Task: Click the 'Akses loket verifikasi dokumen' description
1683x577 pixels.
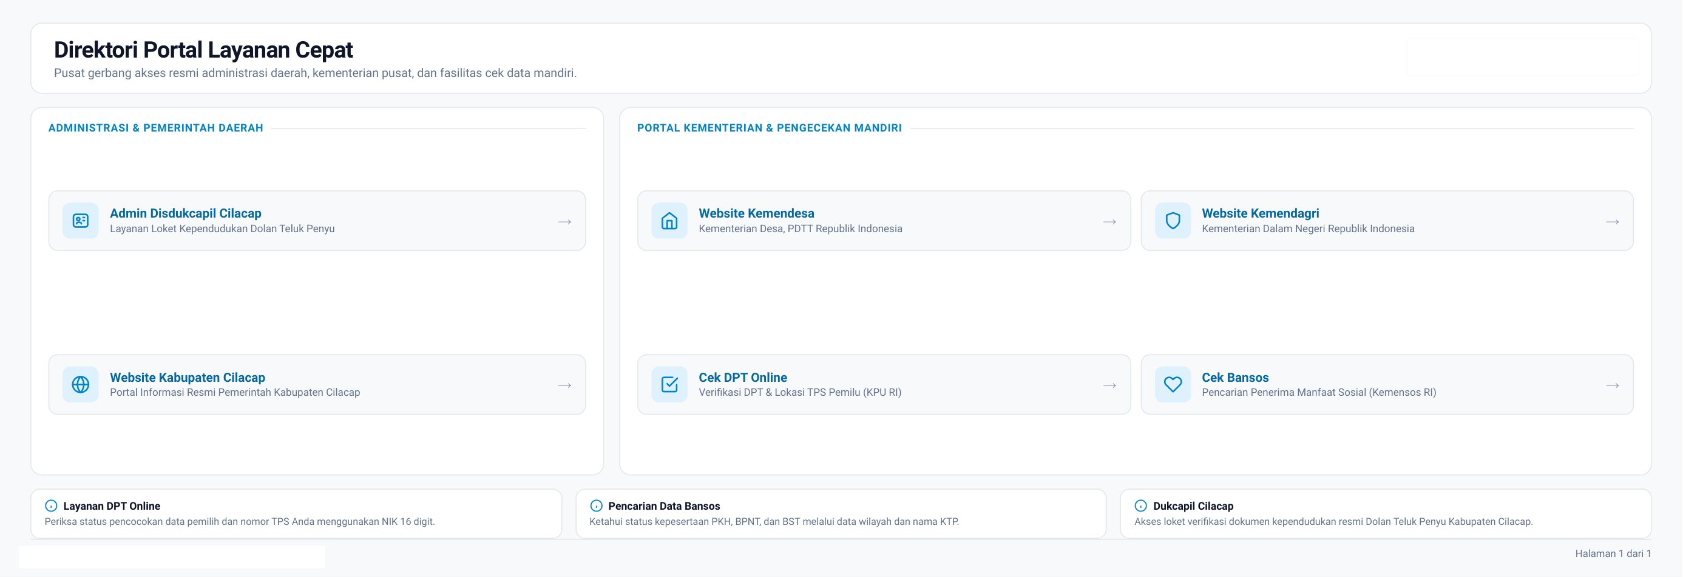Action: (x=1333, y=521)
